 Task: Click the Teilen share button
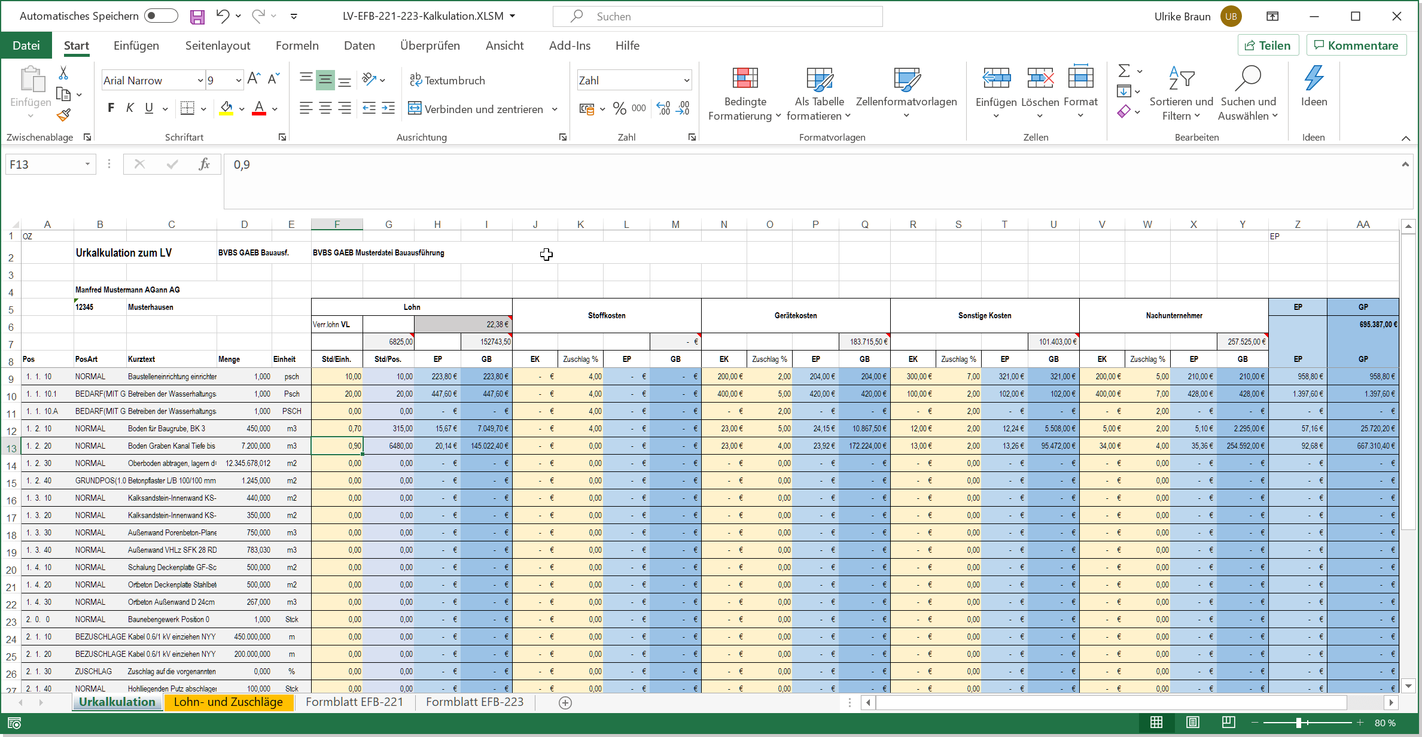coord(1268,45)
